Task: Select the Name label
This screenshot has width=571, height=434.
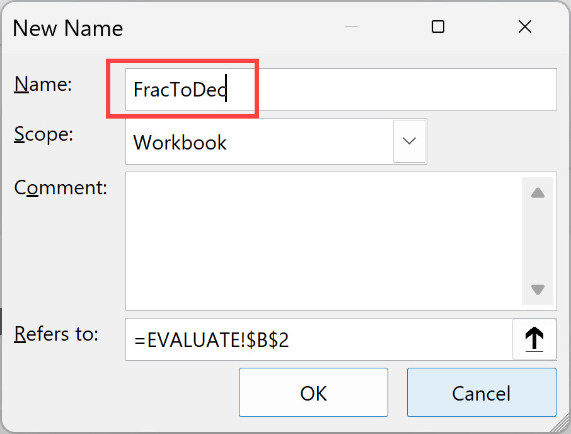Action: [42, 84]
